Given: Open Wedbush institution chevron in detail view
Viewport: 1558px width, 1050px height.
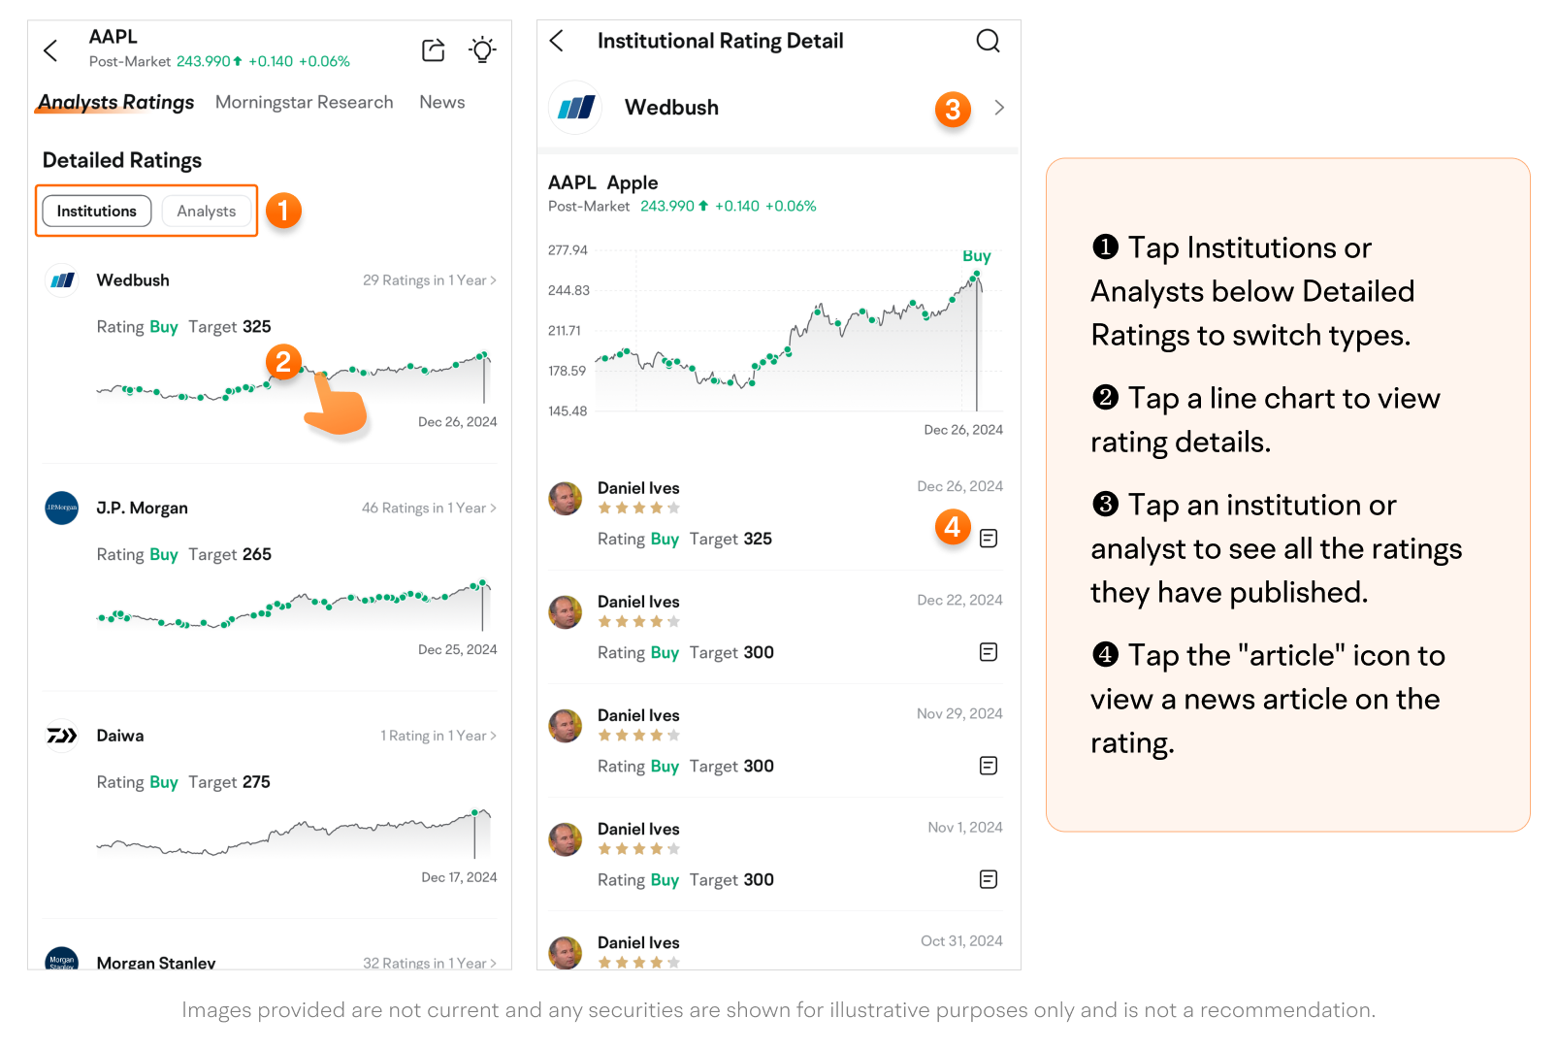Looking at the screenshot, I should pyautogui.click(x=999, y=108).
